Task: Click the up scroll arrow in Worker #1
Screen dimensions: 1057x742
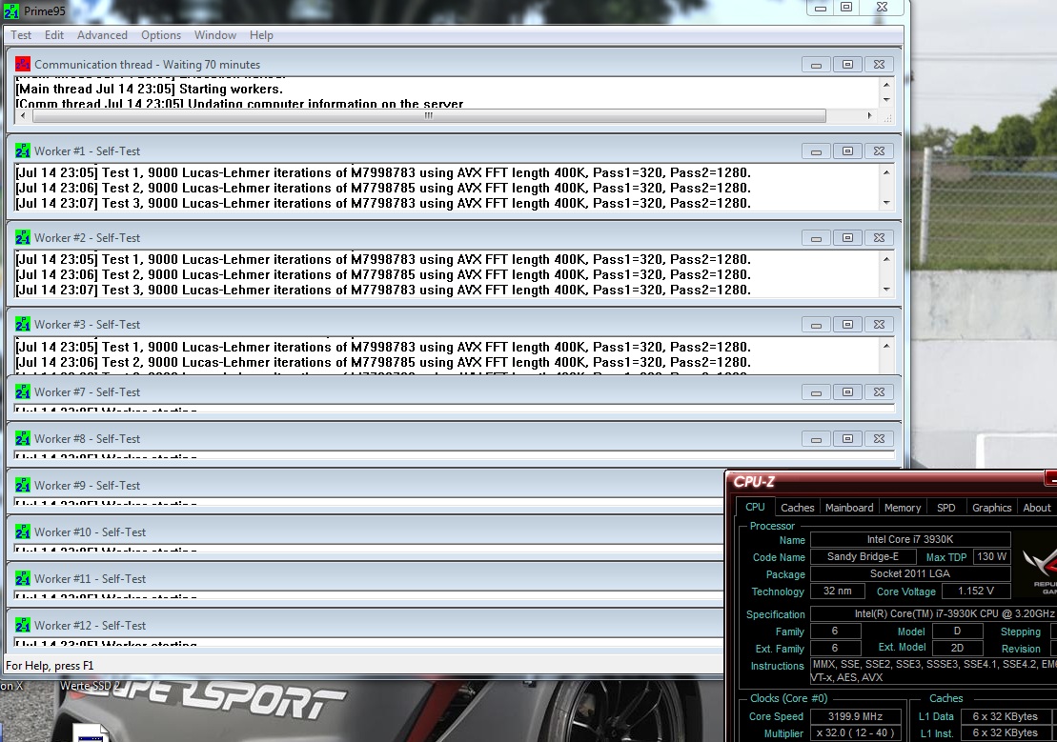Action: click(x=886, y=172)
